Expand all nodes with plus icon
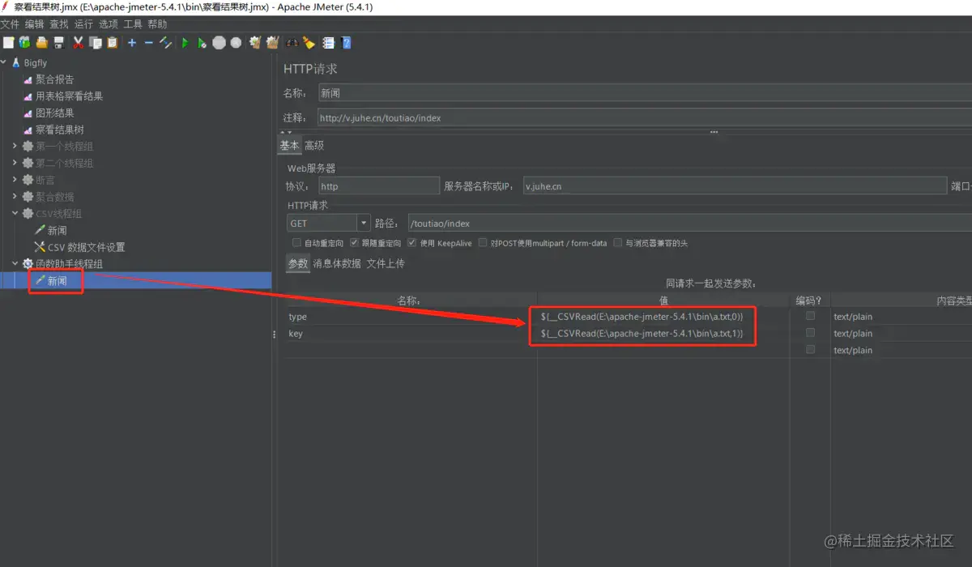The height and width of the screenshot is (567, 972). (x=132, y=43)
